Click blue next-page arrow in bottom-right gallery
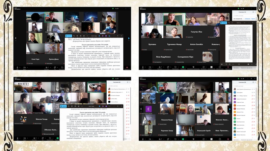 click(230, 109)
